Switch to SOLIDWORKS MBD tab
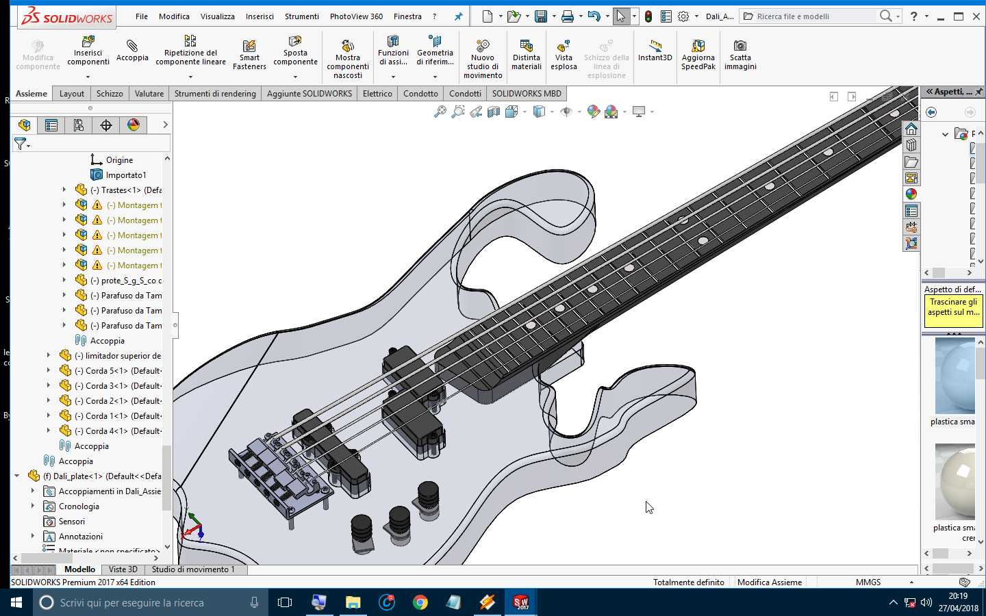This screenshot has height=616, width=986. (x=527, y=94)
